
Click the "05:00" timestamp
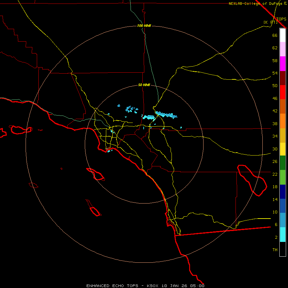pos(197,286)
